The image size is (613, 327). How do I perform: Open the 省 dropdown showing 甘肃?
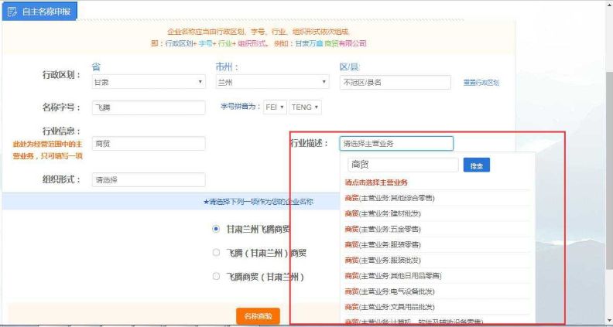click(x=149, y=82)
